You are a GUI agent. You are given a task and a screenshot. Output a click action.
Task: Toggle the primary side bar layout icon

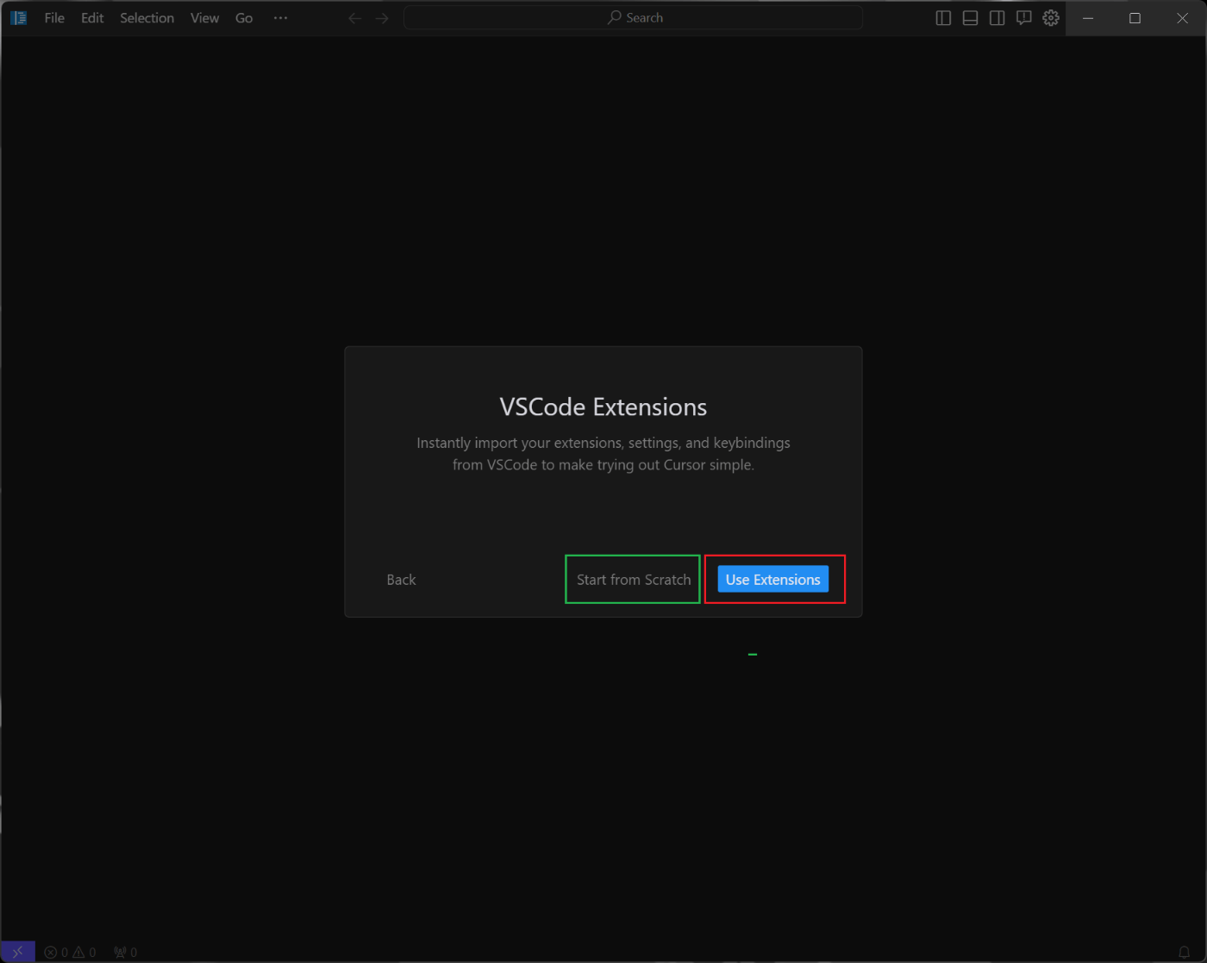click(x=943, y=18)
